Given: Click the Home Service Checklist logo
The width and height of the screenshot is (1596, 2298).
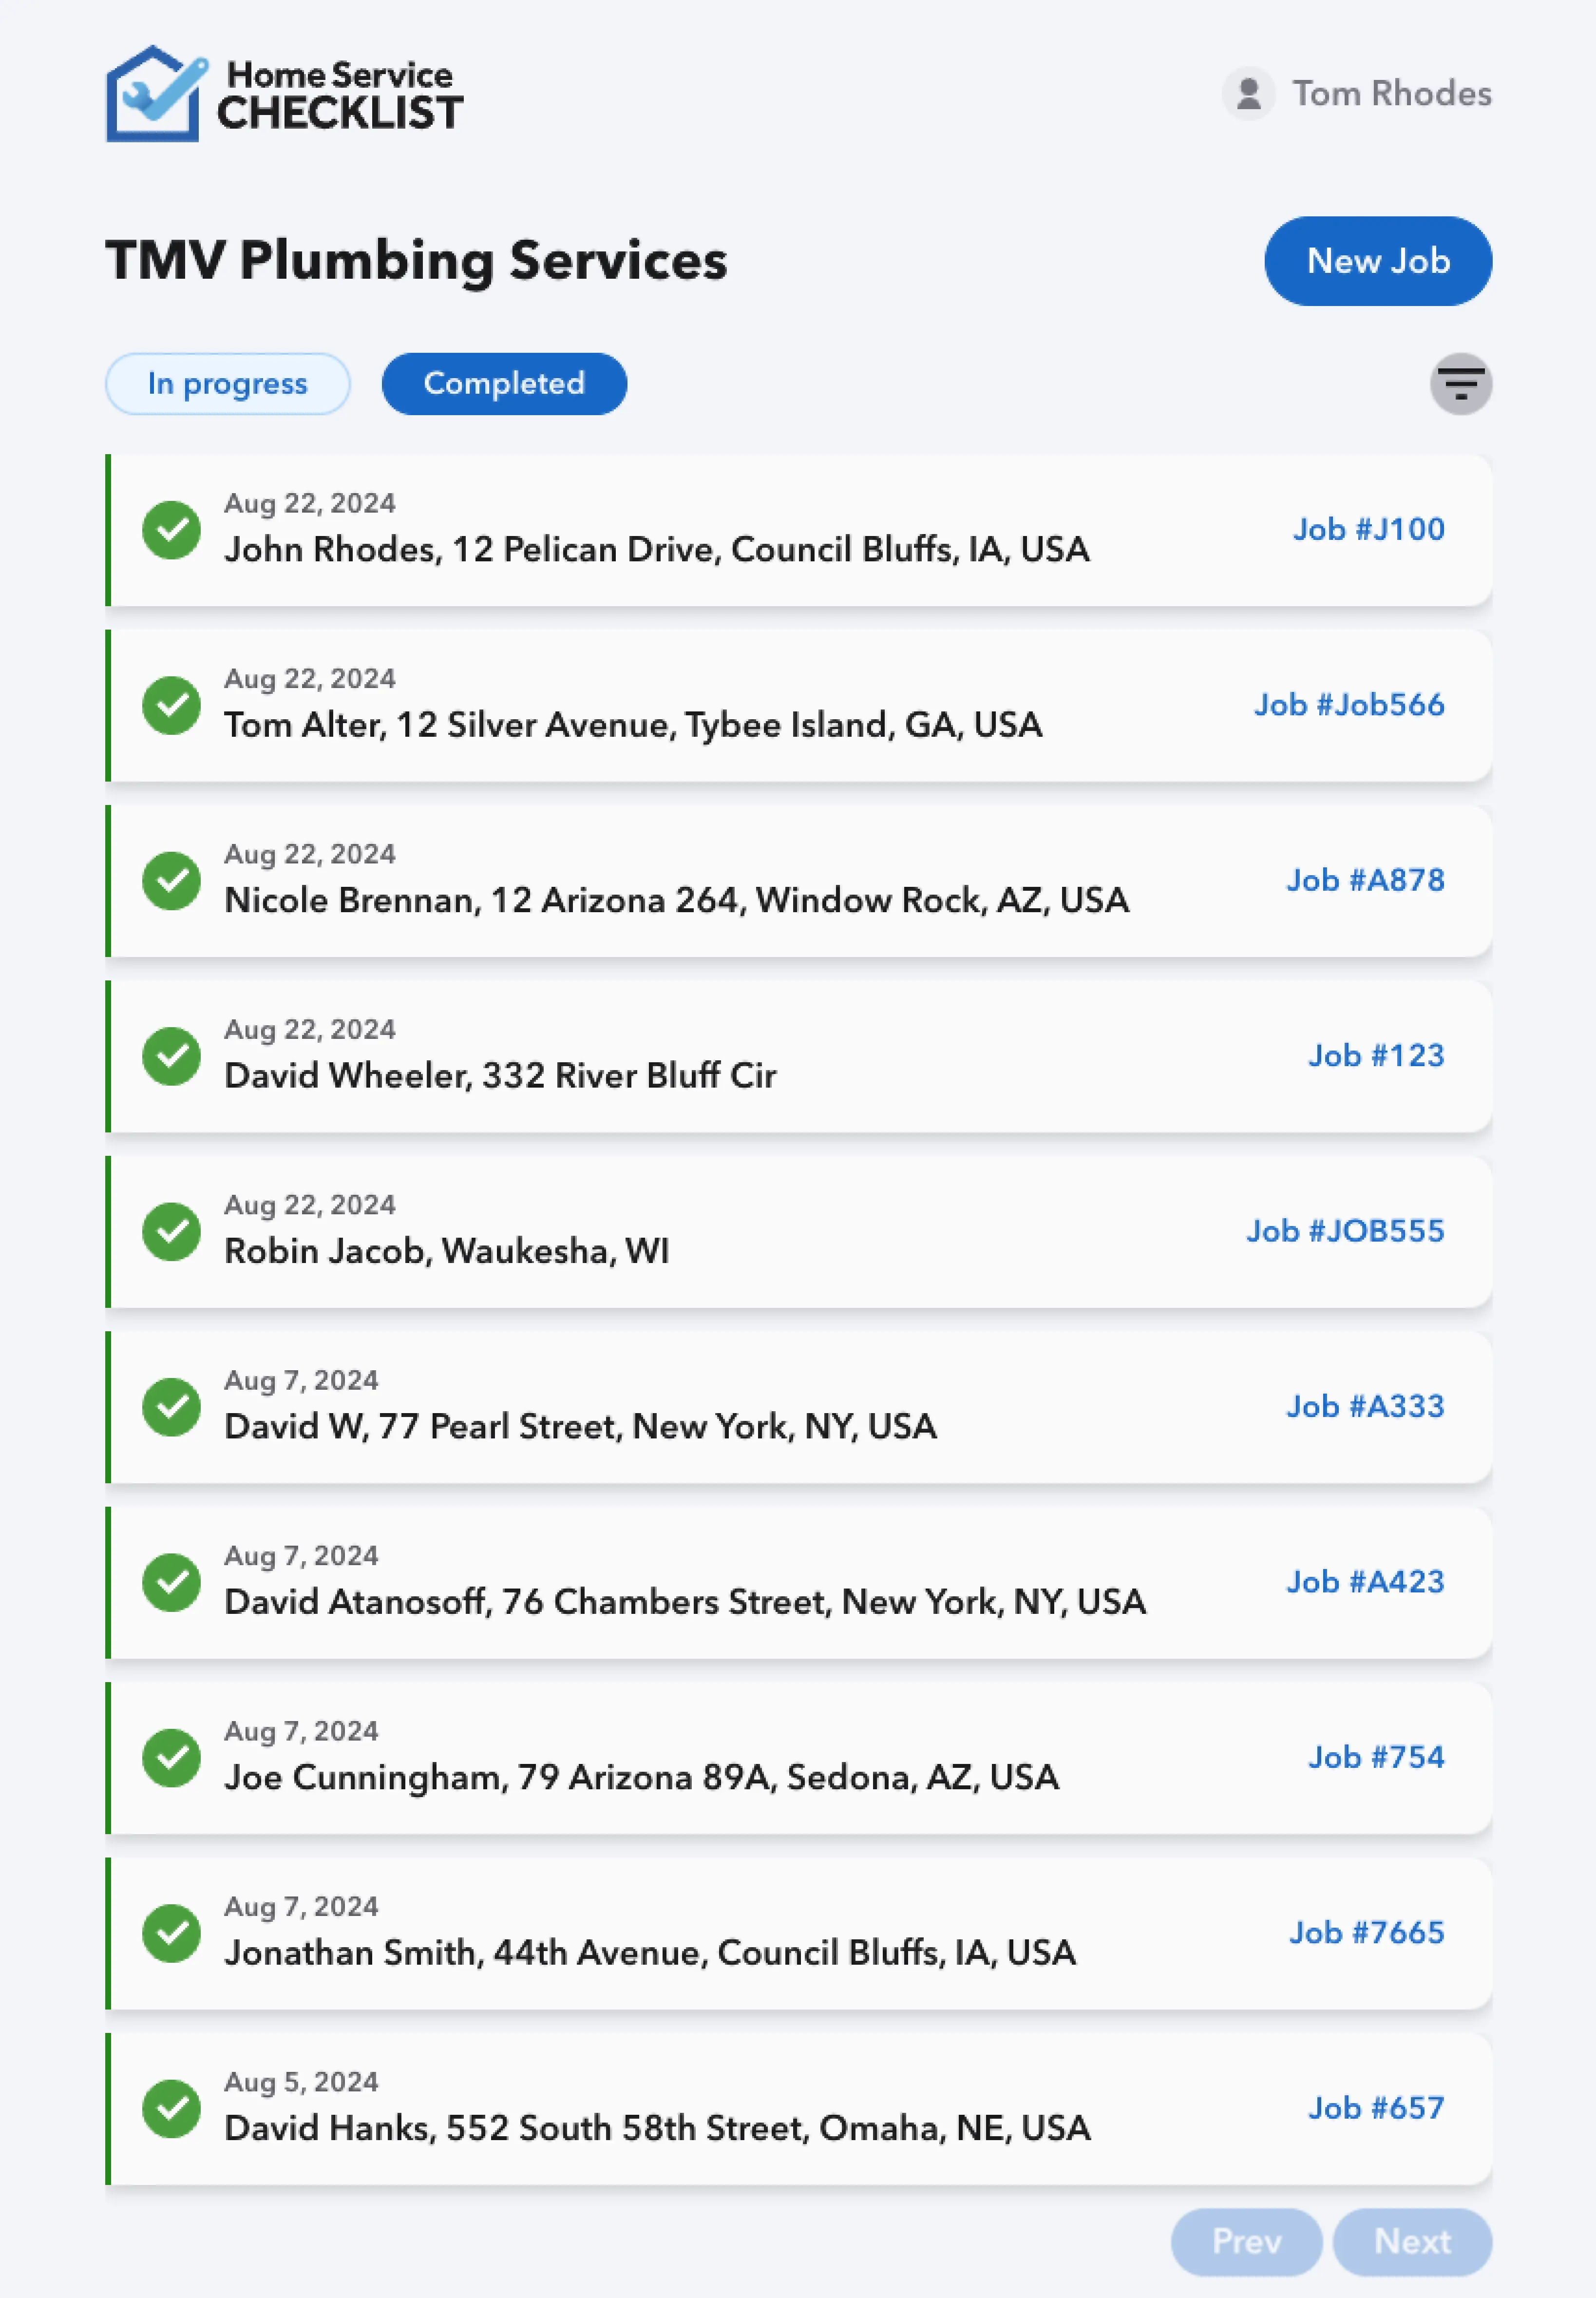Looking at the screenshot, I should click(284, 94).
